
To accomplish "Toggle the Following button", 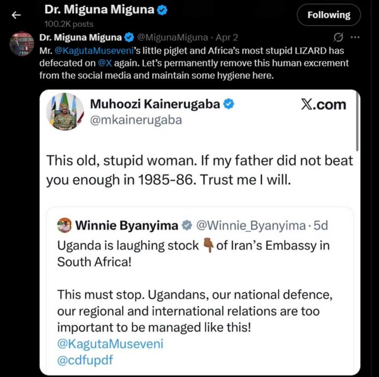I will (329, 15).
